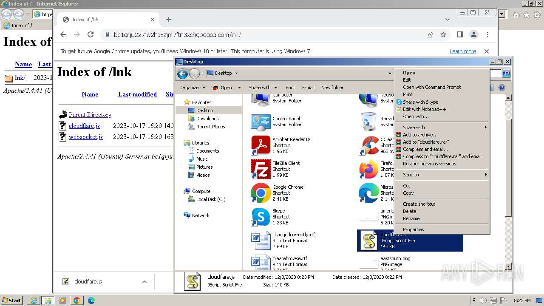Show options for cloudflare.js download chevron
This screenshot has width=544, height=306.
(x=144, y=282)
